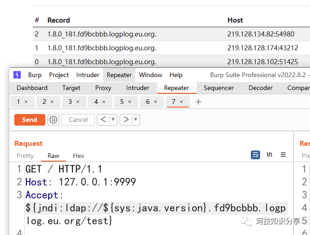The image size is (310, 235).
Task: Click the Request panel heading
Action: (x=29, y=144)
